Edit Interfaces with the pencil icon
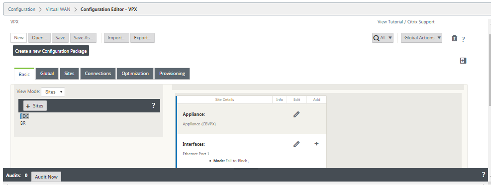495x187 pixels. coord(296,144)
